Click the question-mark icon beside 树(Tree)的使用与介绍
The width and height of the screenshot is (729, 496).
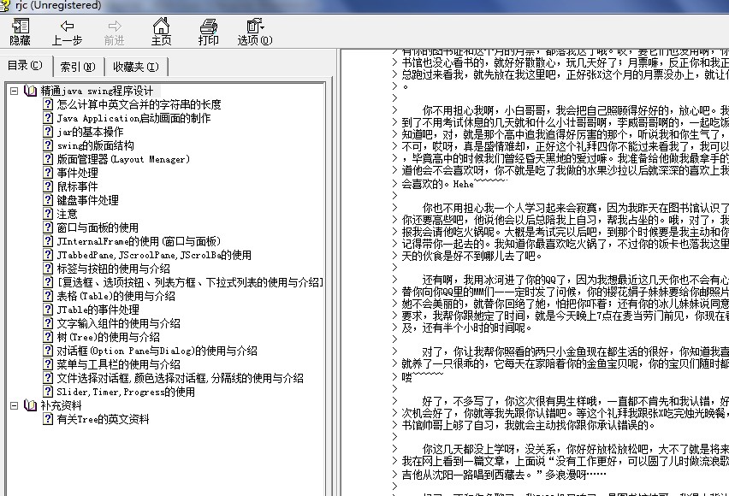(x=47, y=337)
